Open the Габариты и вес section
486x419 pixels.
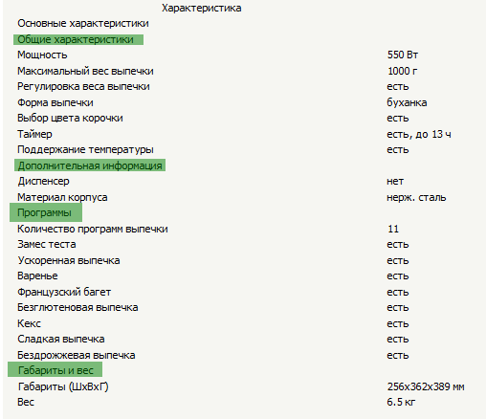coord(55,370)
